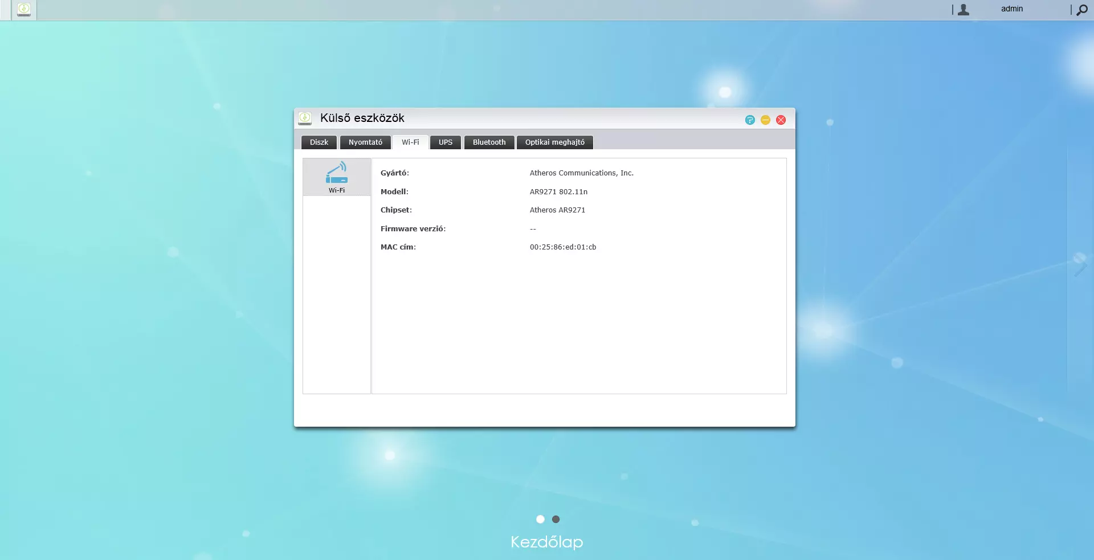Open the UPS tab

pos(446,142)
